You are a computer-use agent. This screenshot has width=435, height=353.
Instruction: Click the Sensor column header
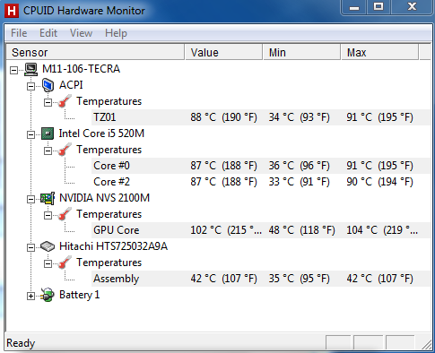click(x=95, y=53)
